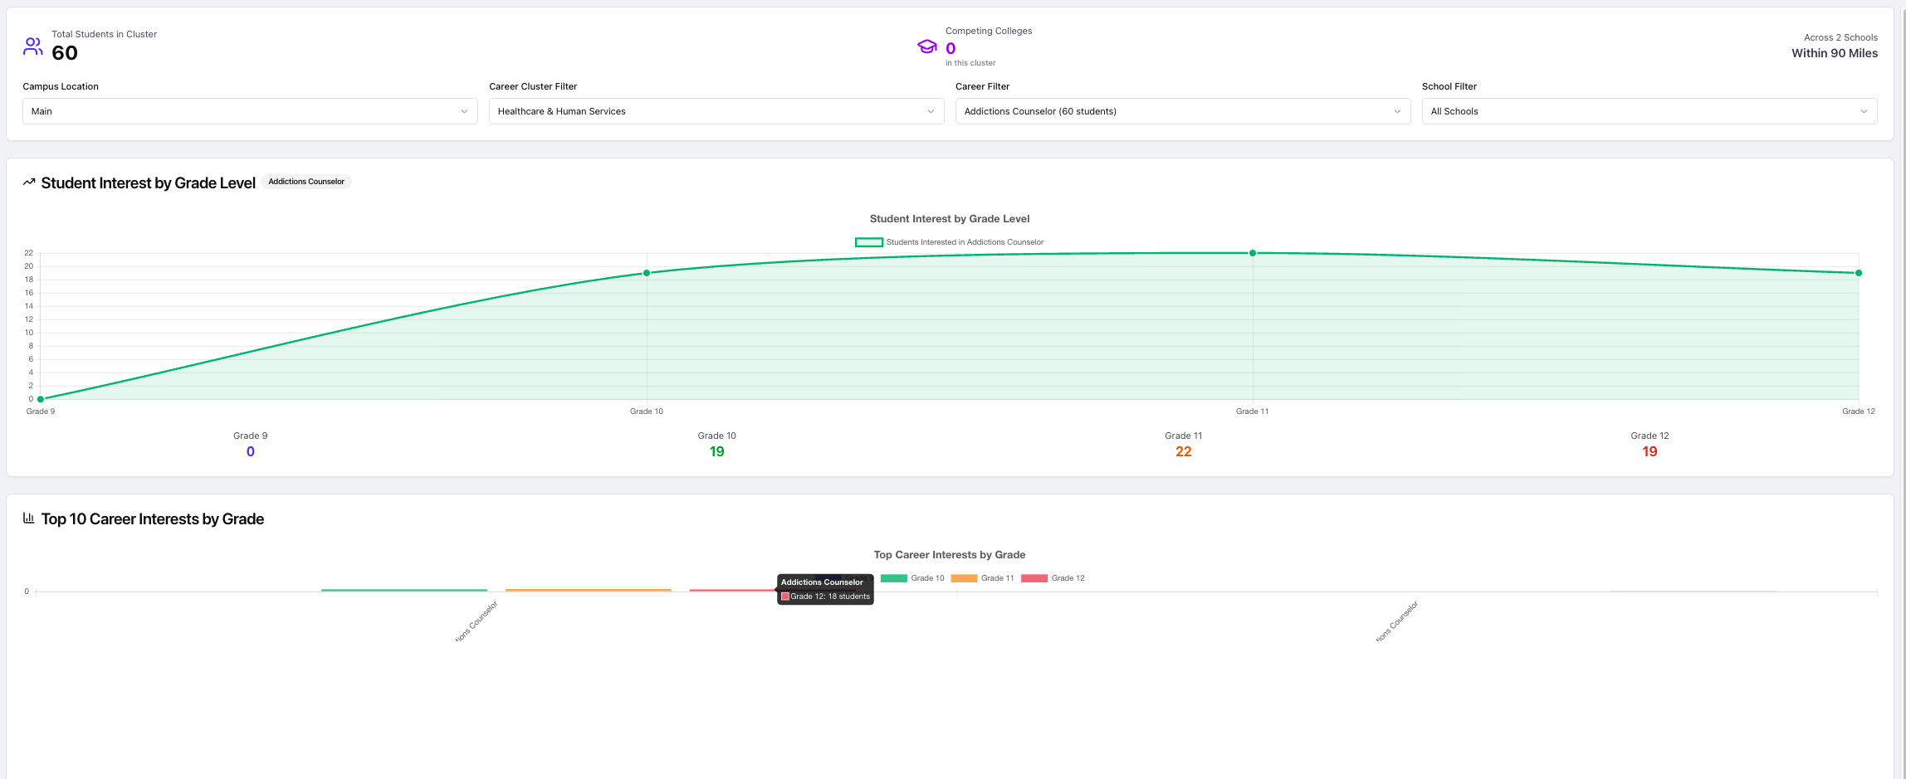The width and height of the screenshot is (1906, 779).
Task: Toggle Grade 10 series in bar legend
Action: (x=912, y=578)
